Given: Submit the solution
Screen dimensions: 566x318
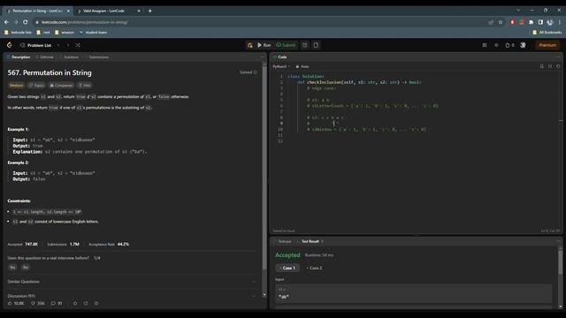Looking at the screenshot, I should (x=286, y=45).
